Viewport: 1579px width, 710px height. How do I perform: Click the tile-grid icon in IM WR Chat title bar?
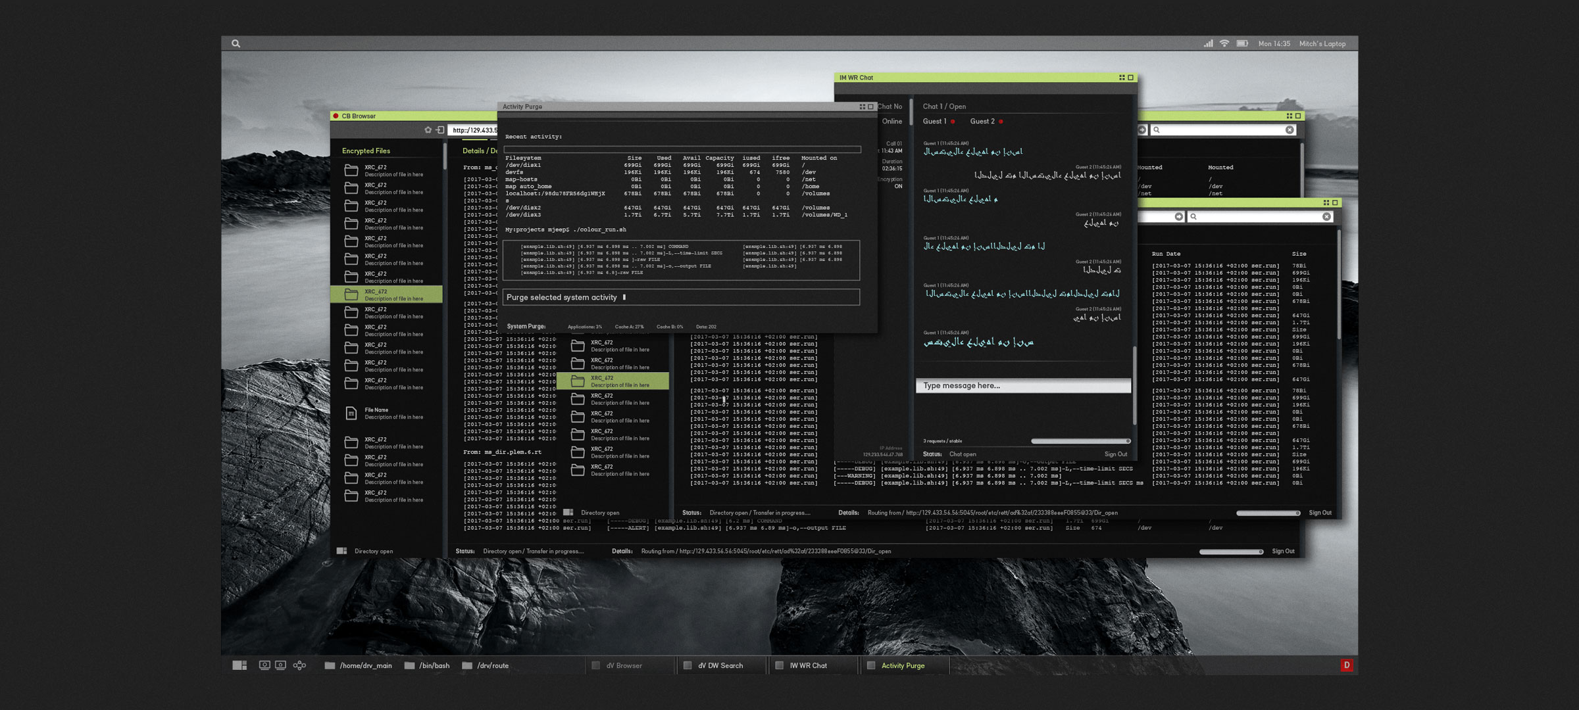[x=1122, y=78]
